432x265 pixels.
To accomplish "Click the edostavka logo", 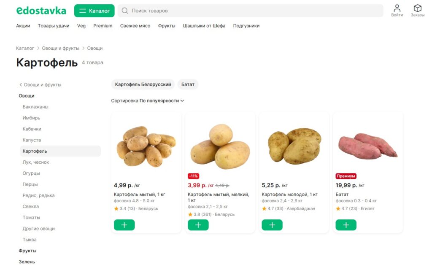I will (41, 11).
